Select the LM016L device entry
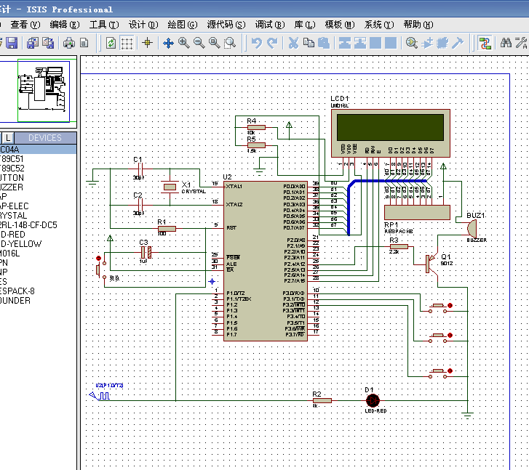The width and height of the screenshot is (529, 470). tap(38, 253)
